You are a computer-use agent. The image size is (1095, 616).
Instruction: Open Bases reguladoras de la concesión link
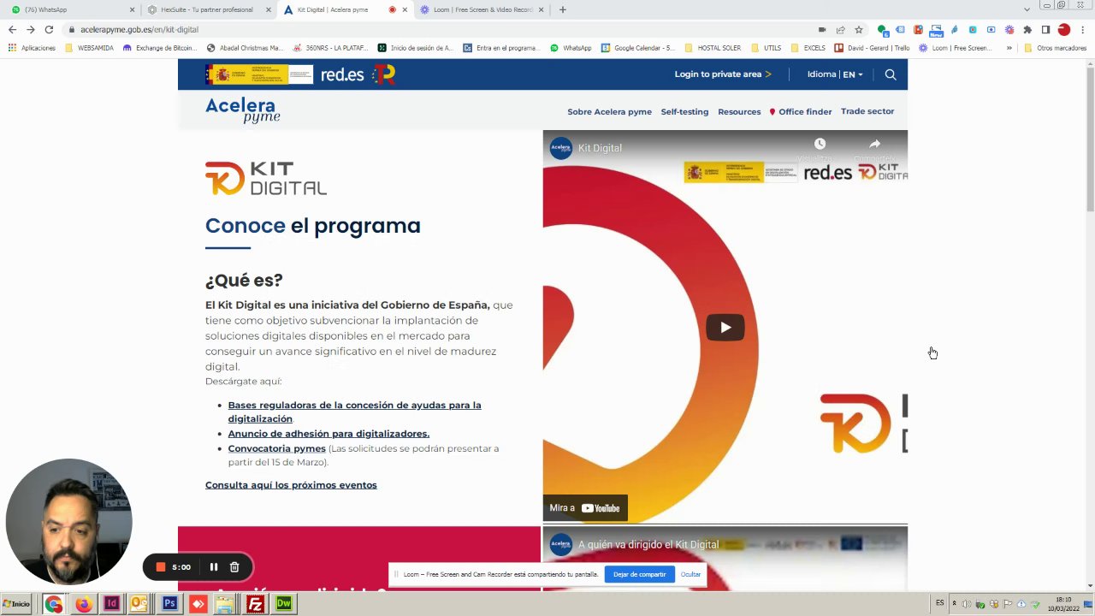coord(354,412)
